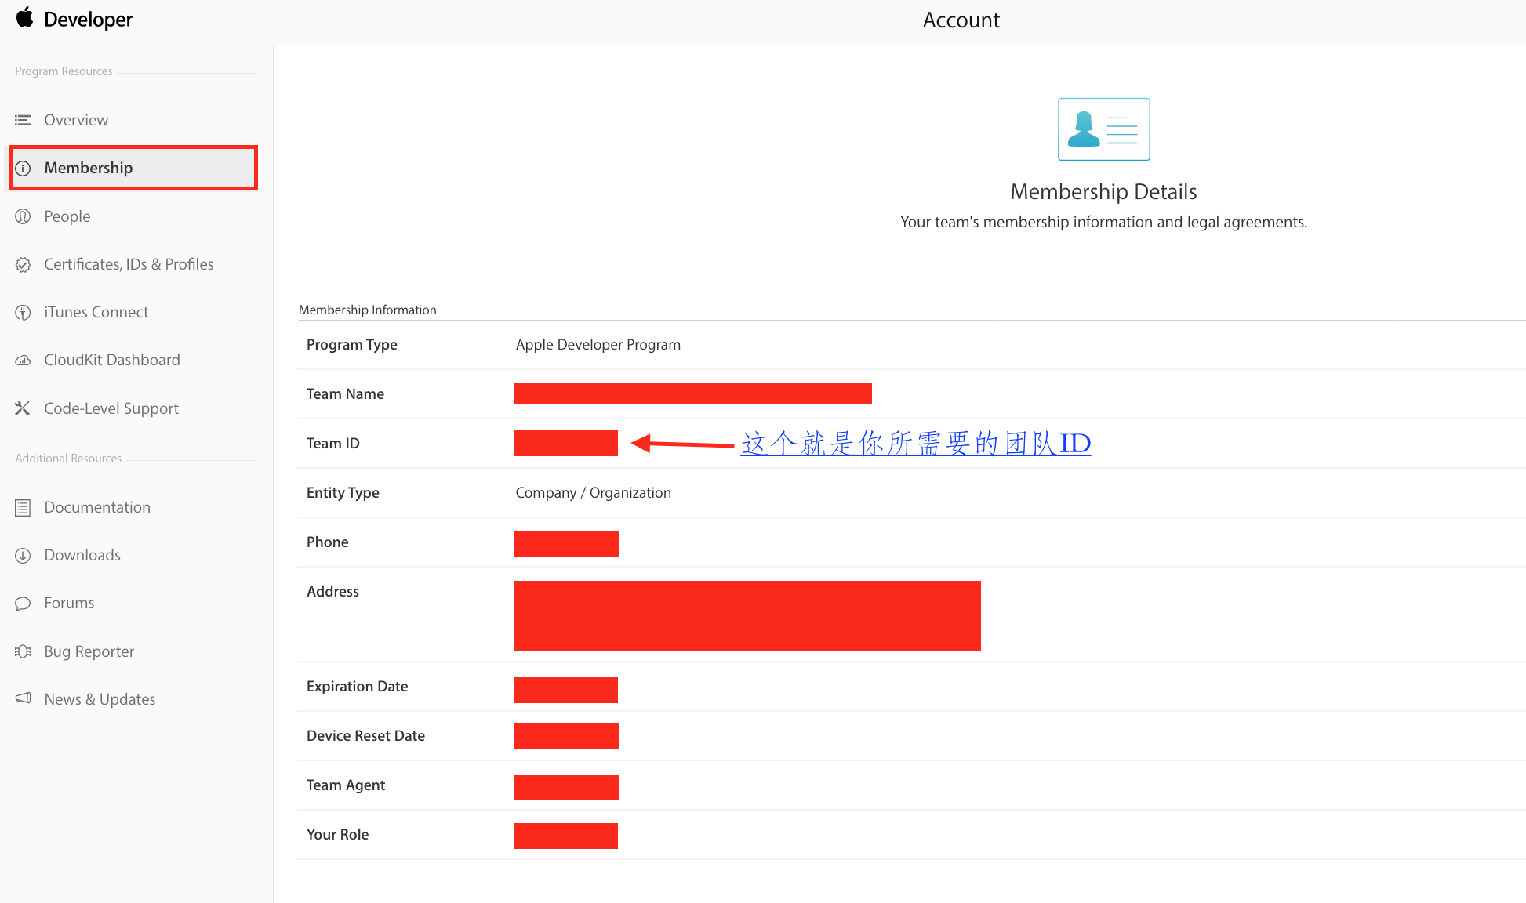Open the Overview menu item
1526x903 pixels.
coord(76,120)
